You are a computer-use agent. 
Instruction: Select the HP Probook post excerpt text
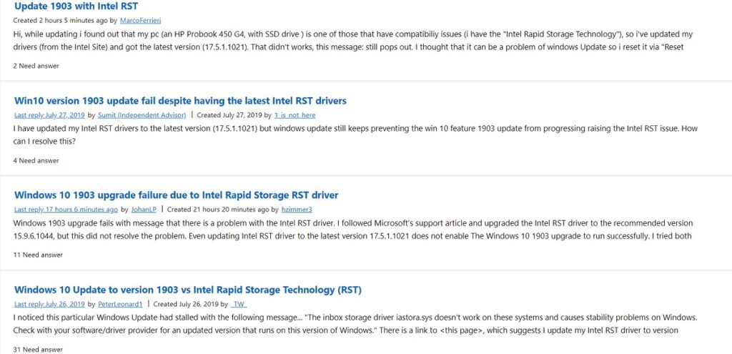click(353, 41)
